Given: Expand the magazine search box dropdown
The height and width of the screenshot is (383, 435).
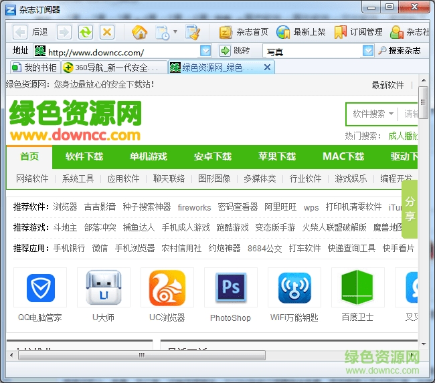Looking at the screenshot, I should (x=368, y=51).
